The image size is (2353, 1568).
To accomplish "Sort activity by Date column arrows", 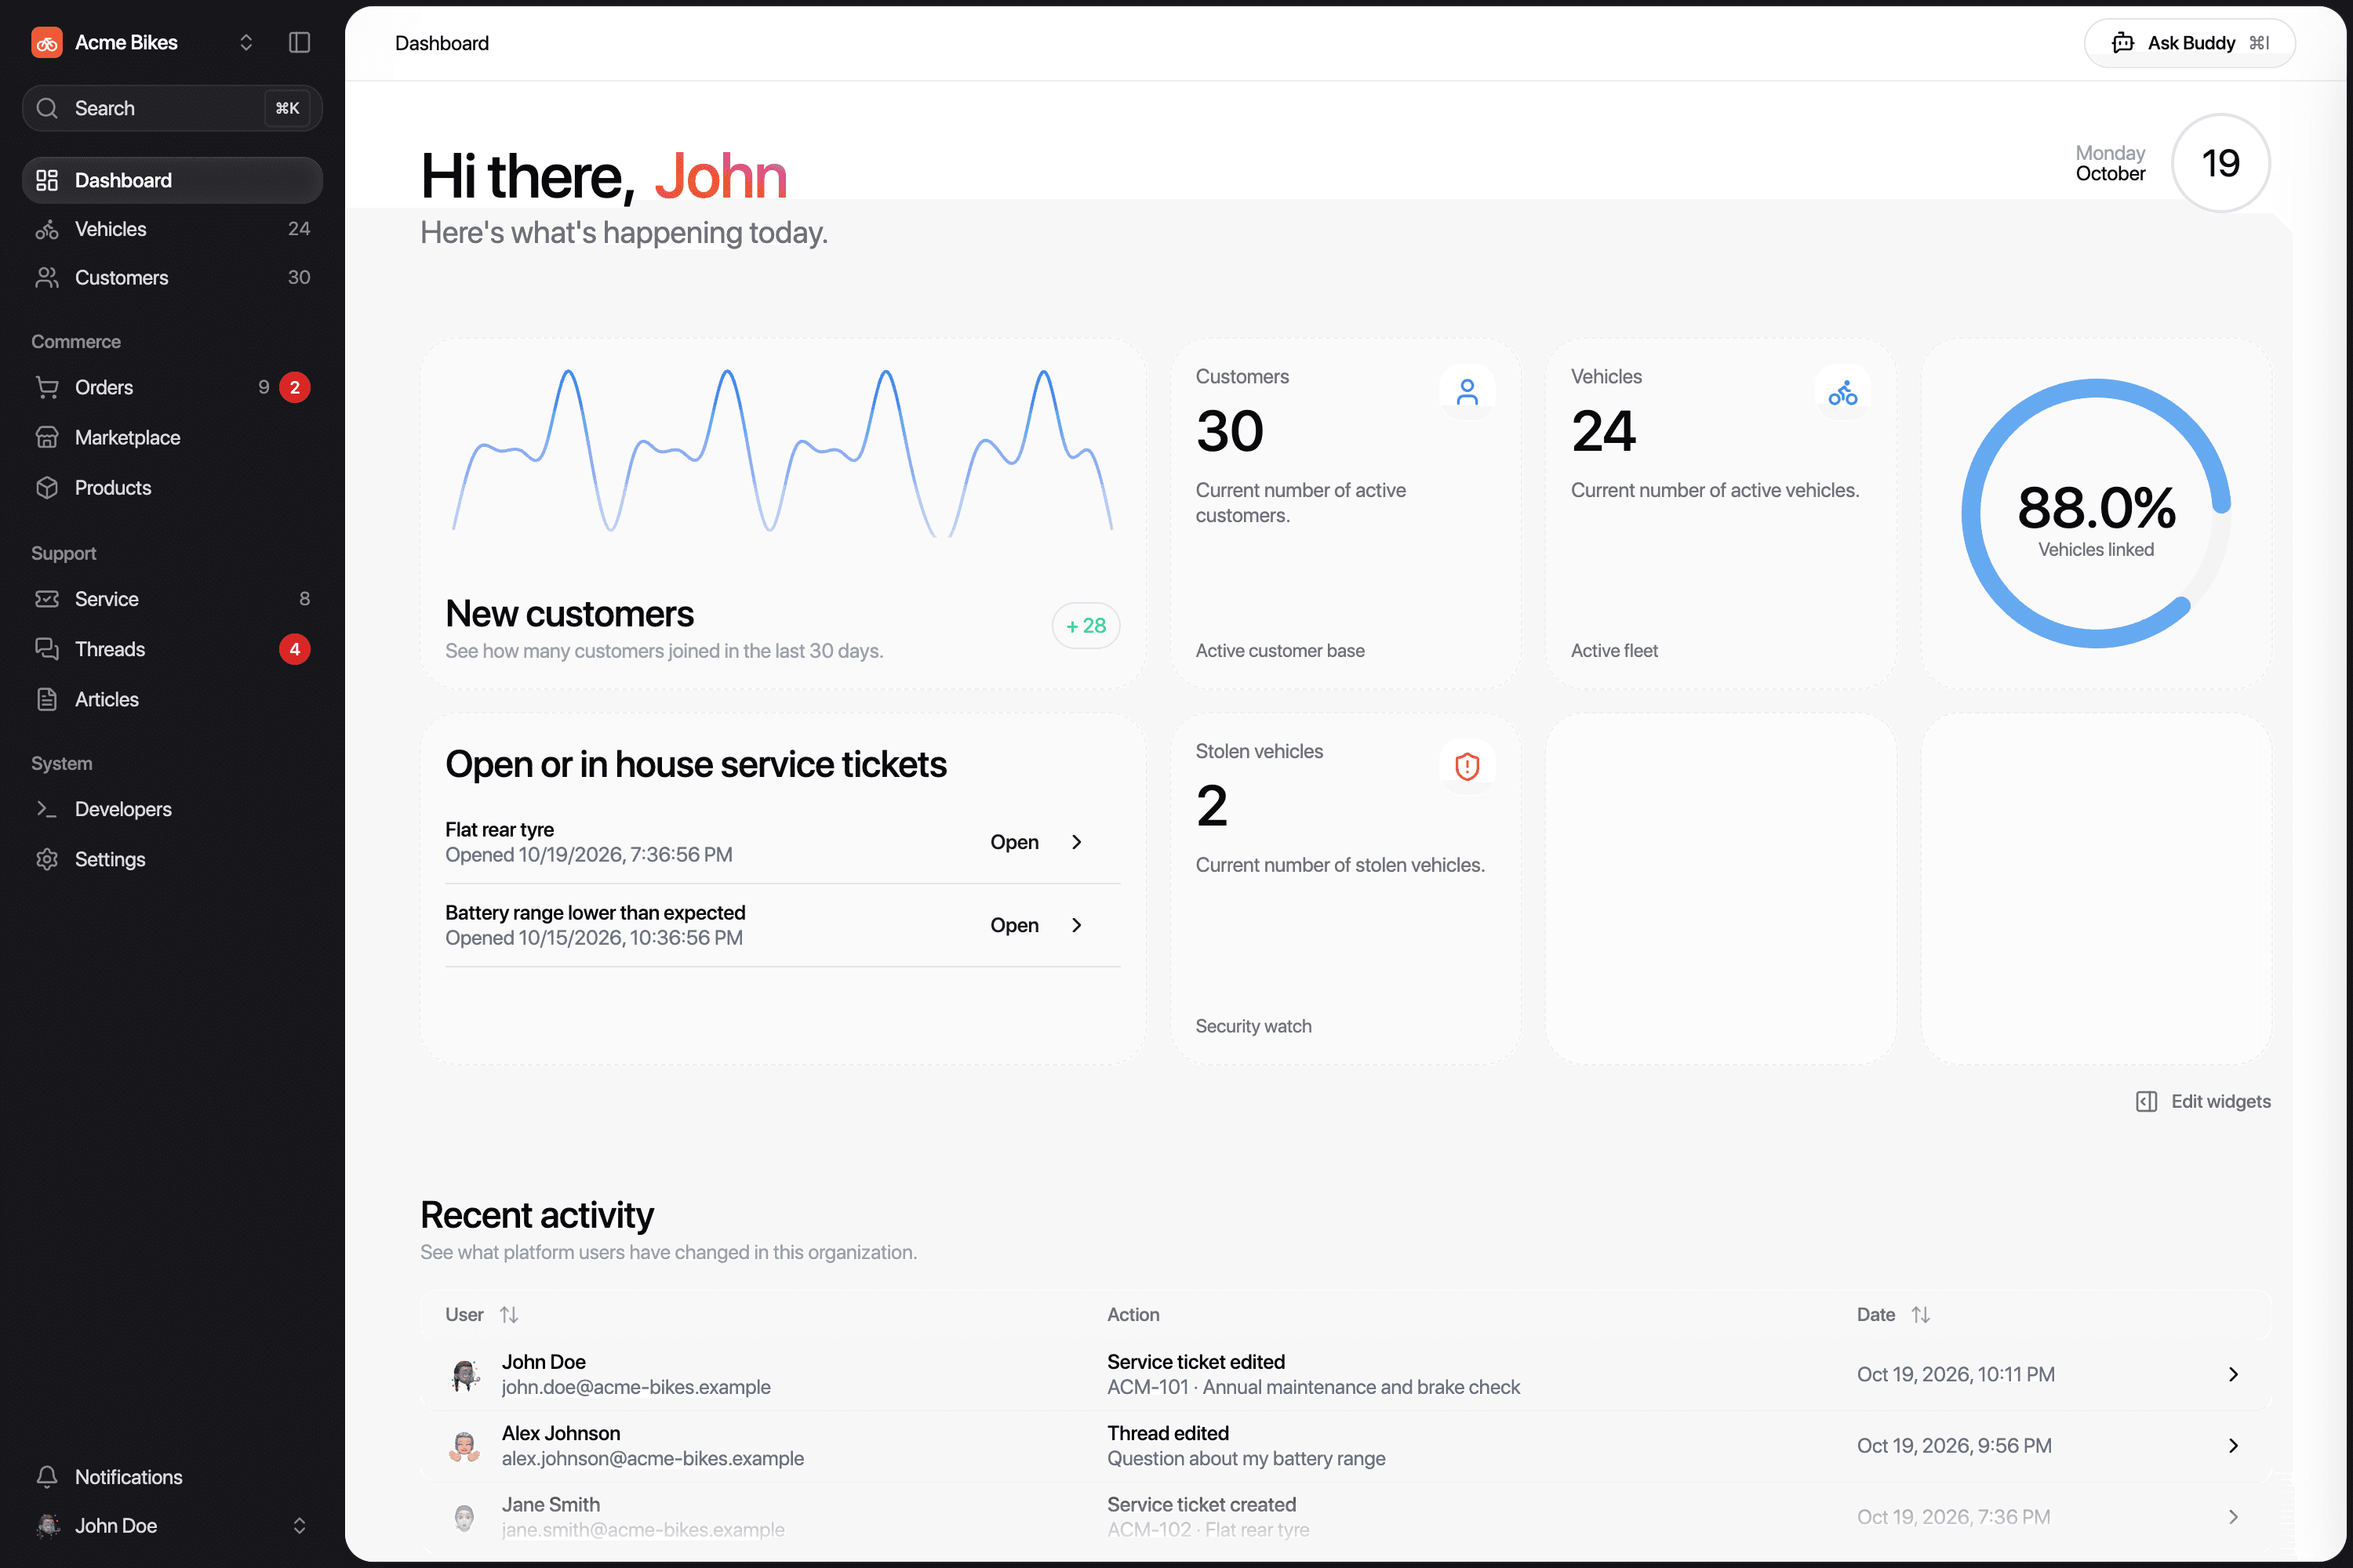I will tap(1921, 1314).
